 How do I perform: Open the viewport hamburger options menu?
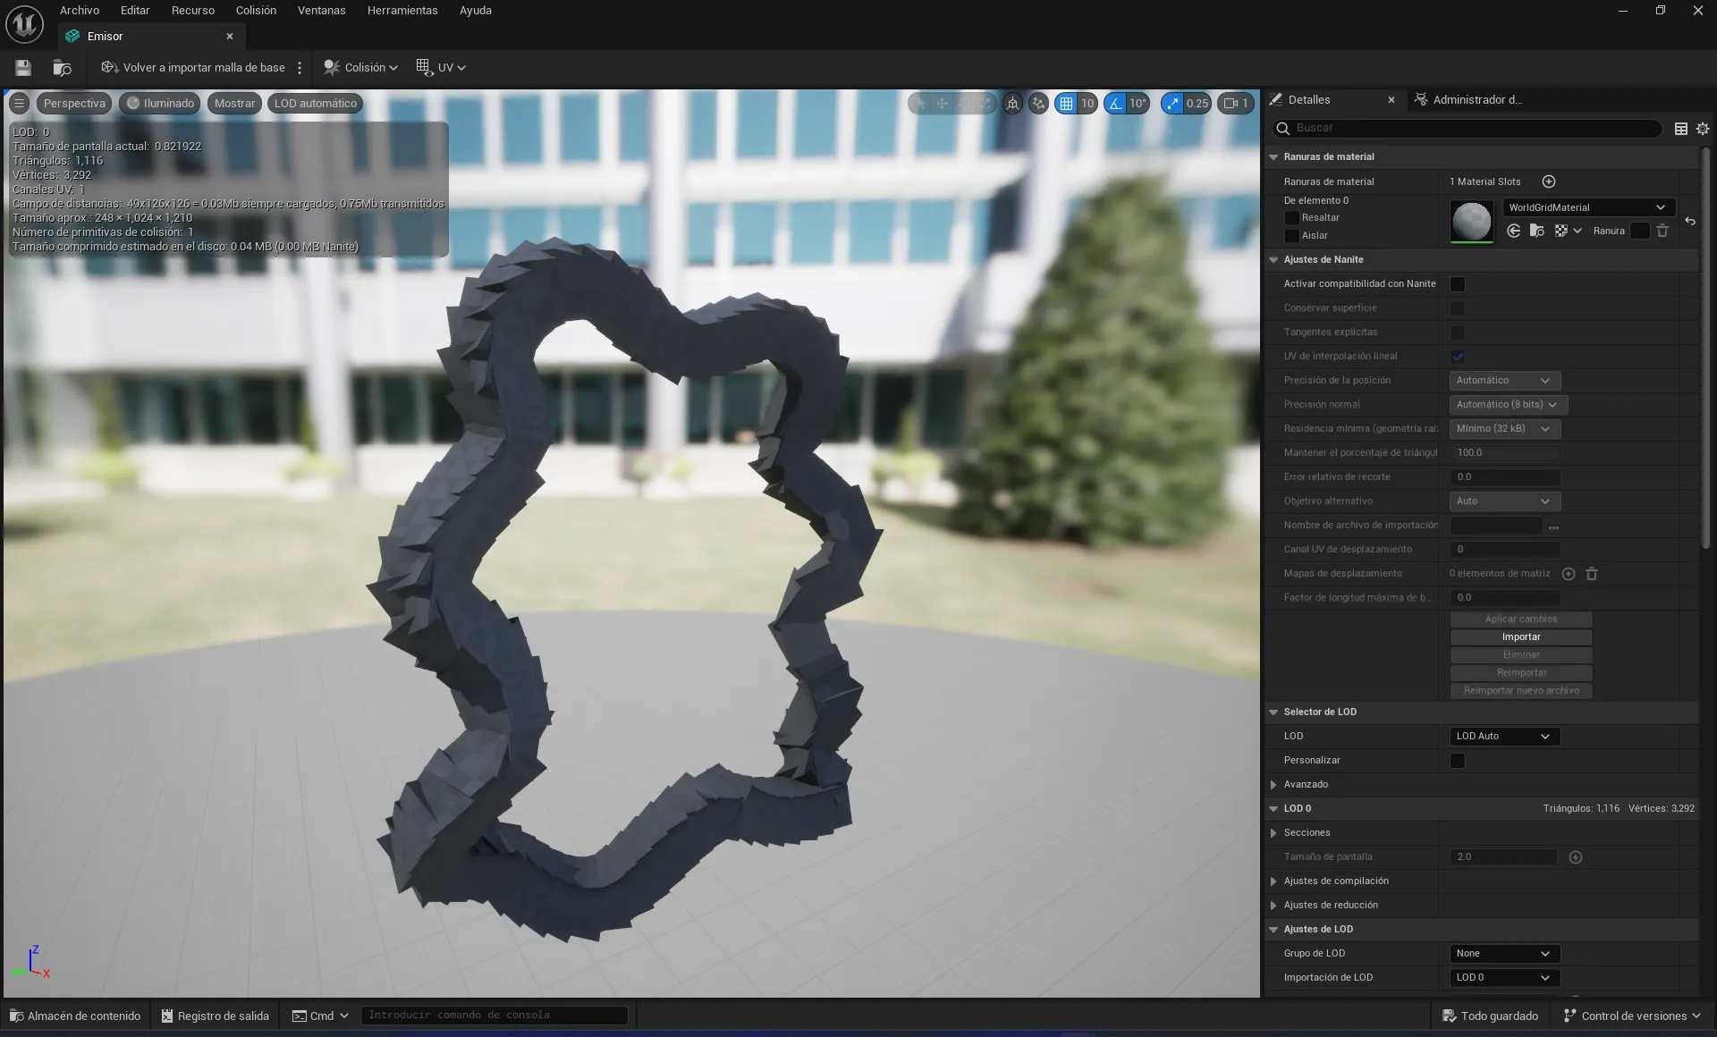19,104
